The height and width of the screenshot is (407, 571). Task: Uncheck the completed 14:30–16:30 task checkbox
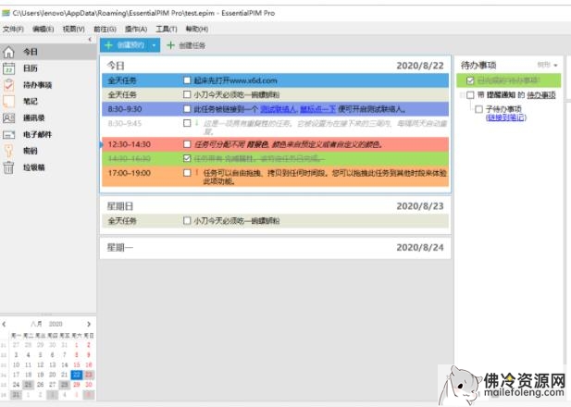188,158
